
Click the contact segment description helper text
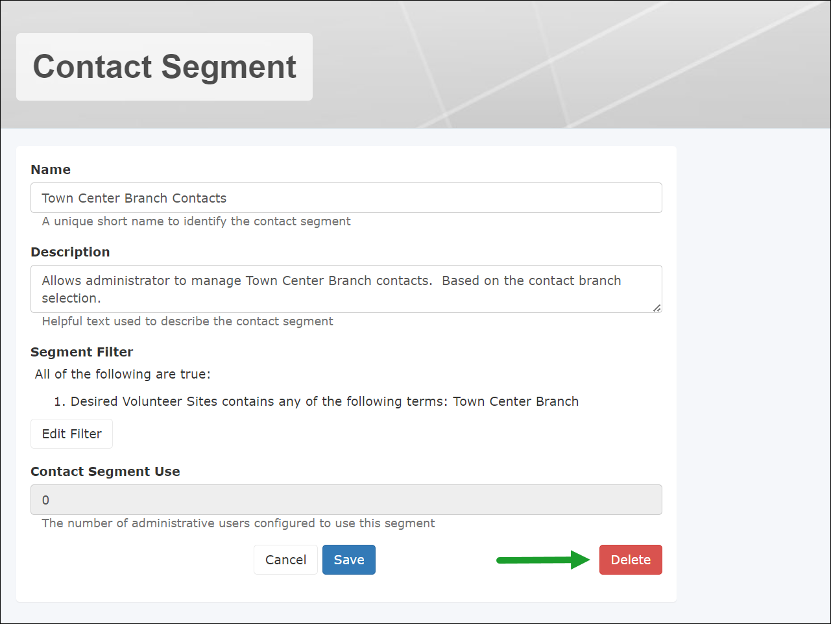click(187, 321)
